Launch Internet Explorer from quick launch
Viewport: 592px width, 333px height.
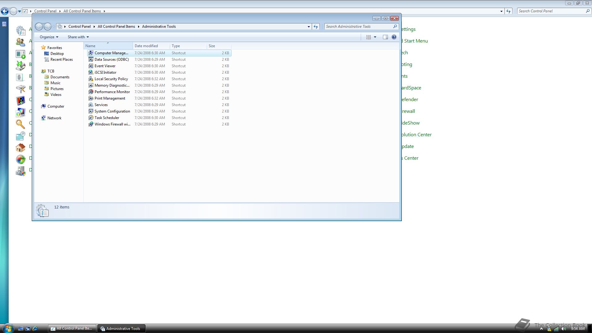(x=35, y=329)
